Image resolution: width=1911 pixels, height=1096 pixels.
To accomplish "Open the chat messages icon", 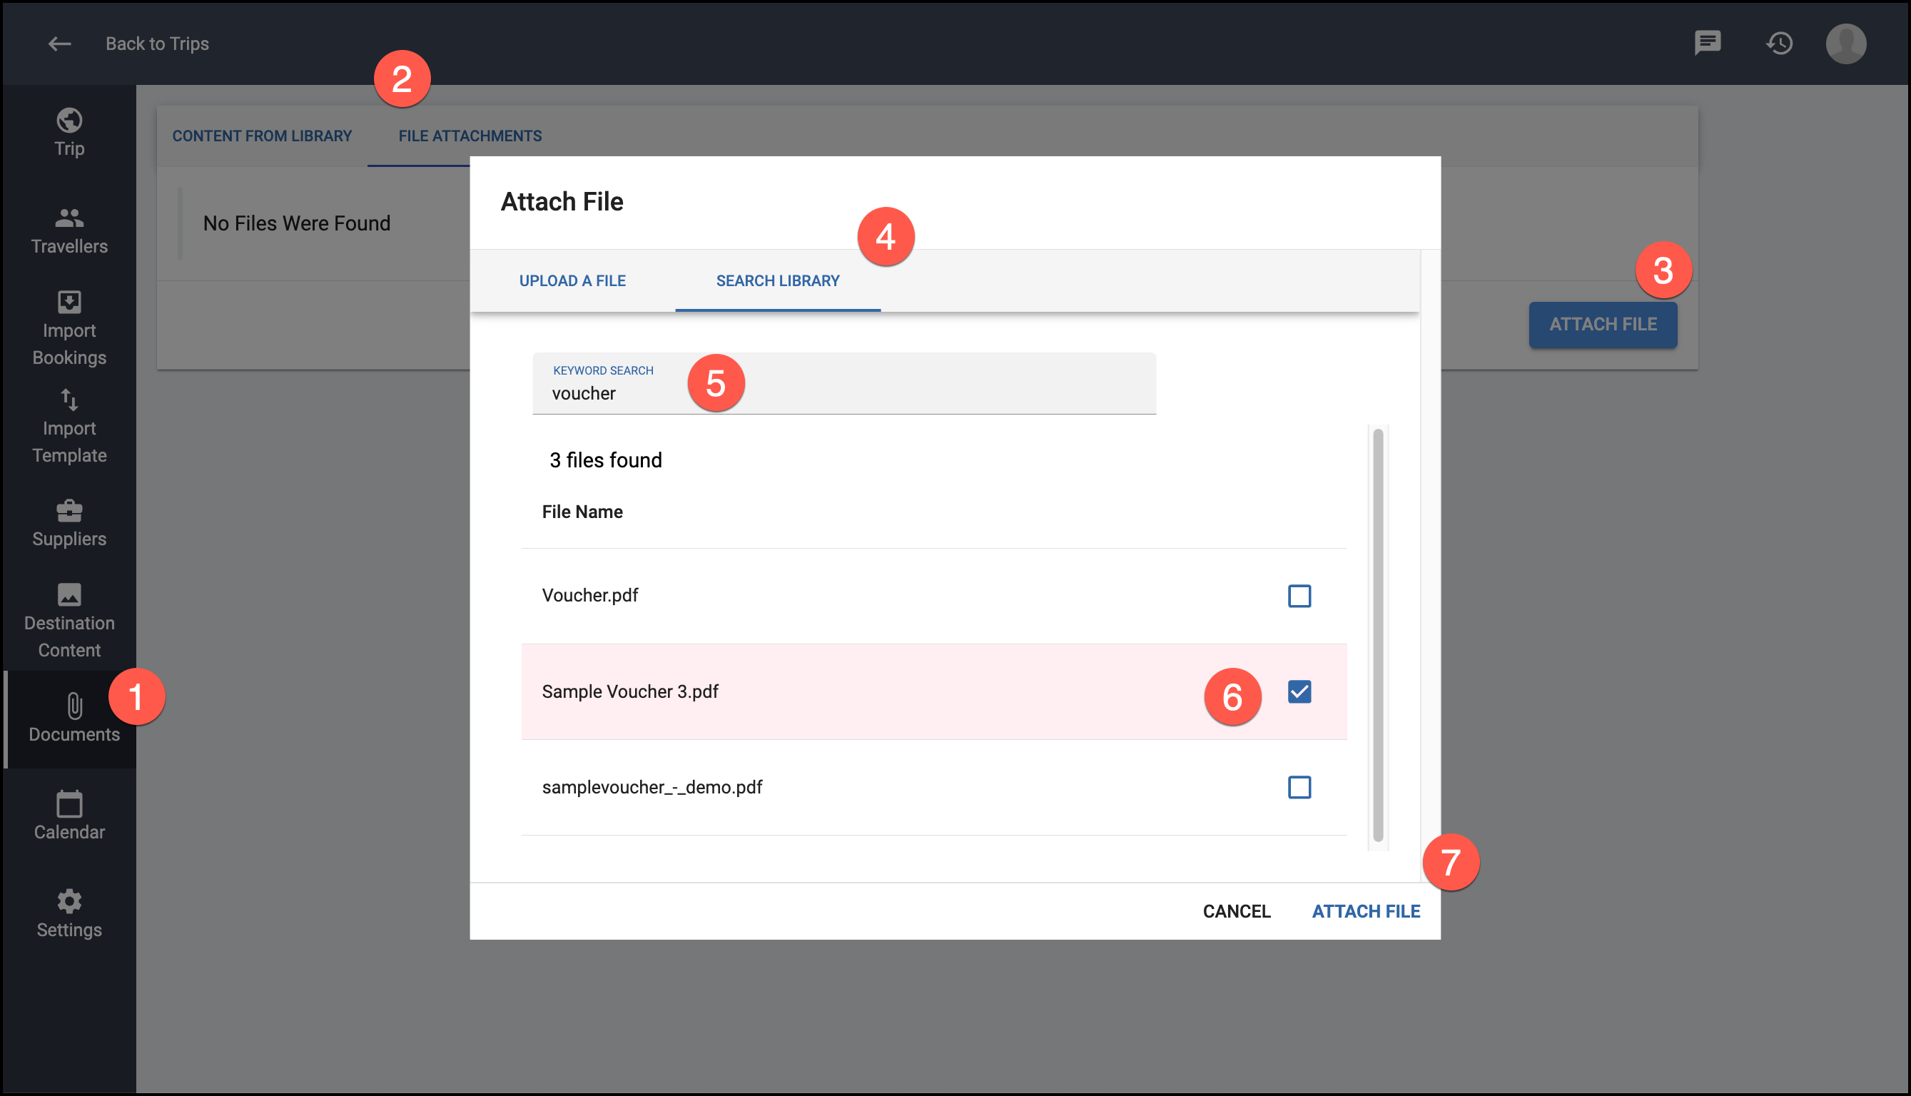I will click(1707, 43).
